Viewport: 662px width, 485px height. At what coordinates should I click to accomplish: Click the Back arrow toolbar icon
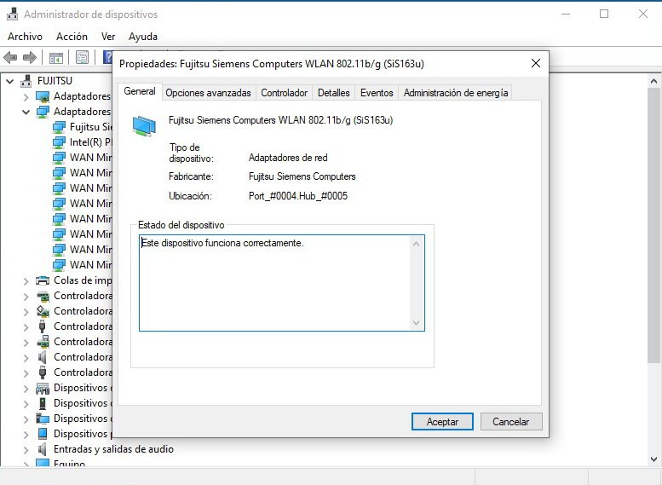tap(10, 57)
